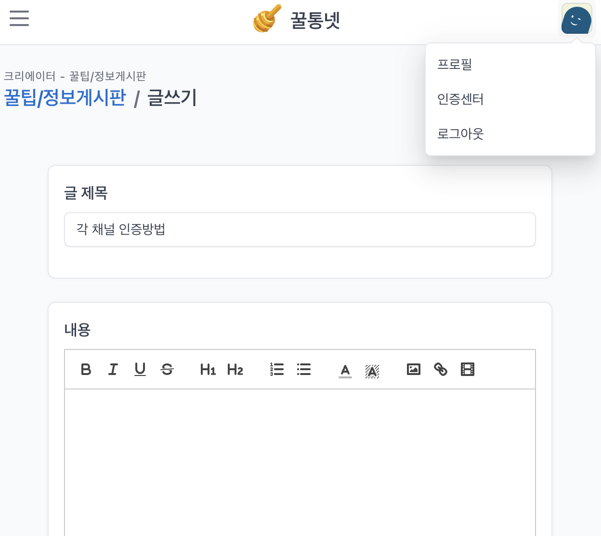Image resolution: width=601 pixels, height=536 pixels.
Task: Open the text color picker
Action: click(x=345, y=370)
